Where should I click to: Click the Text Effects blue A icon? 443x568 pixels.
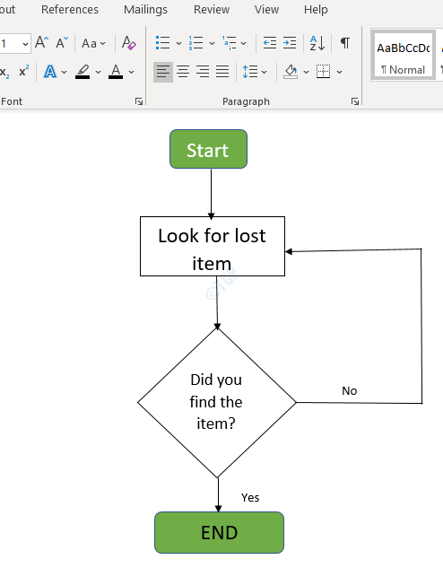click(50, 72)
